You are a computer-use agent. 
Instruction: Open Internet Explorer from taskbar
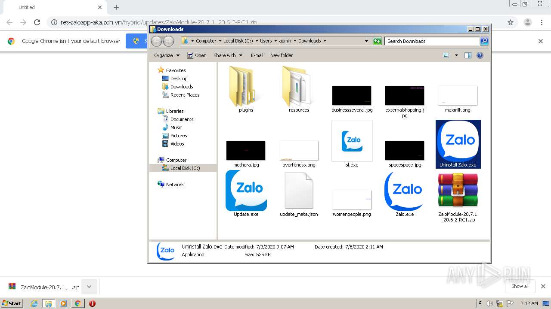34,303
